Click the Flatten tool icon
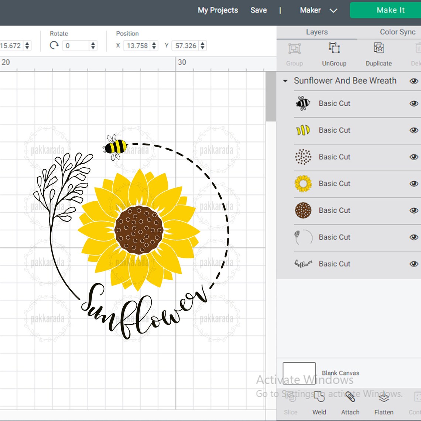The height and width of the screenshot is (421, 421). click(384, 397)
